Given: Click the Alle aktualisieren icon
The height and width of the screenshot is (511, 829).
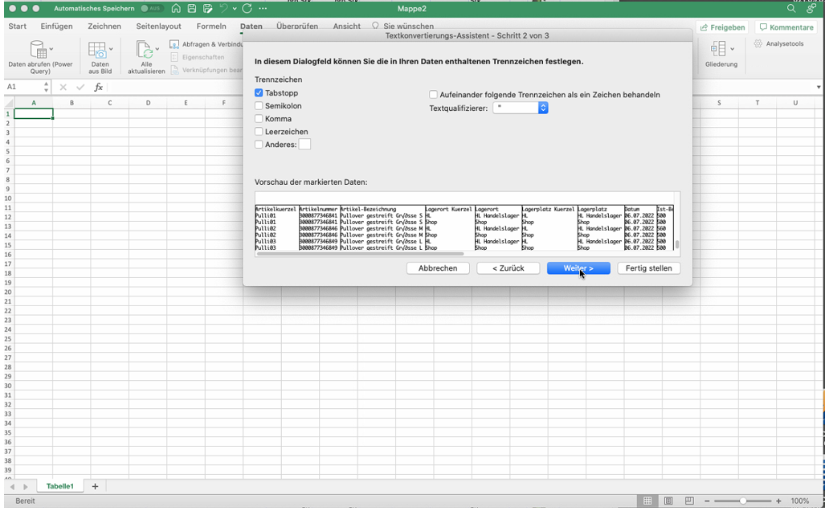Looking at the screenshot, I should click(x=145, y=50).
